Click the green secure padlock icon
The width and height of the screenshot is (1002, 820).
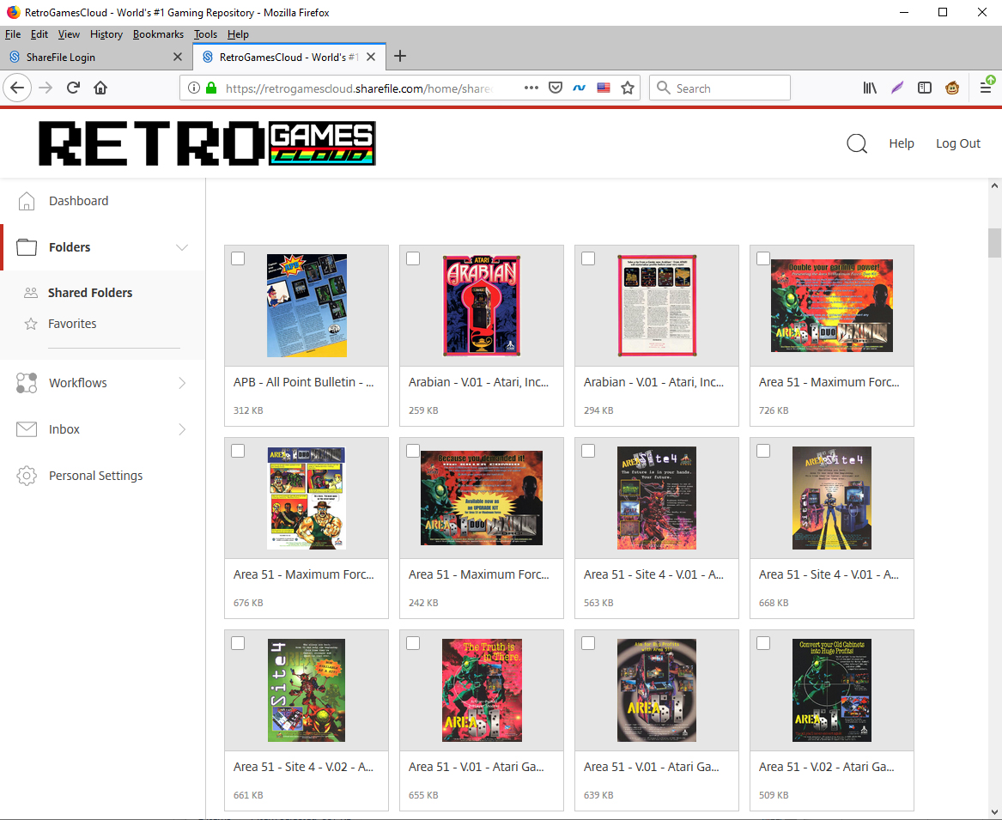pos(211,88)
